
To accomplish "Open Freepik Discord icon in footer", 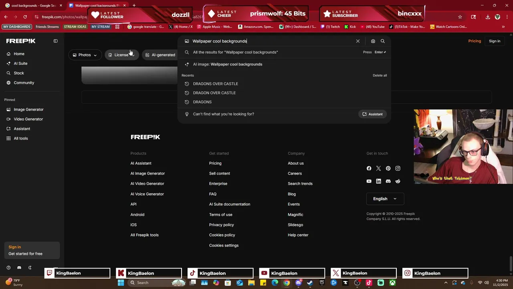I will (x=388, y=181).
